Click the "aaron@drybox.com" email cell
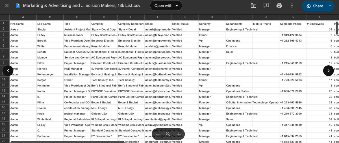The image size is (339, 143). tap(158, 91)
